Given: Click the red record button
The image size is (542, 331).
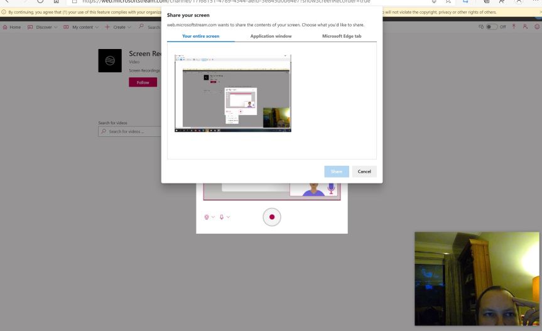Looking at the screenshot, I should [271, 217].
